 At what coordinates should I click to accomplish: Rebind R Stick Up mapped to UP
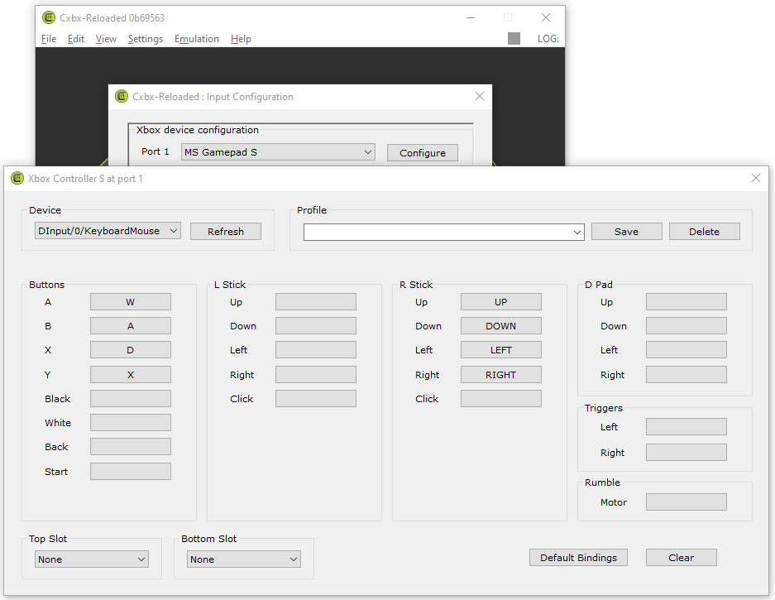pos(501,302)
